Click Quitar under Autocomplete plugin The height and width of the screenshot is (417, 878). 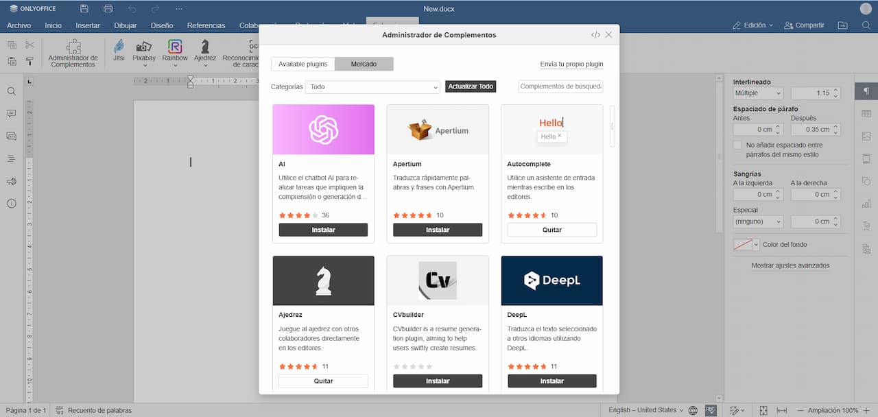(x=552, y=230)
